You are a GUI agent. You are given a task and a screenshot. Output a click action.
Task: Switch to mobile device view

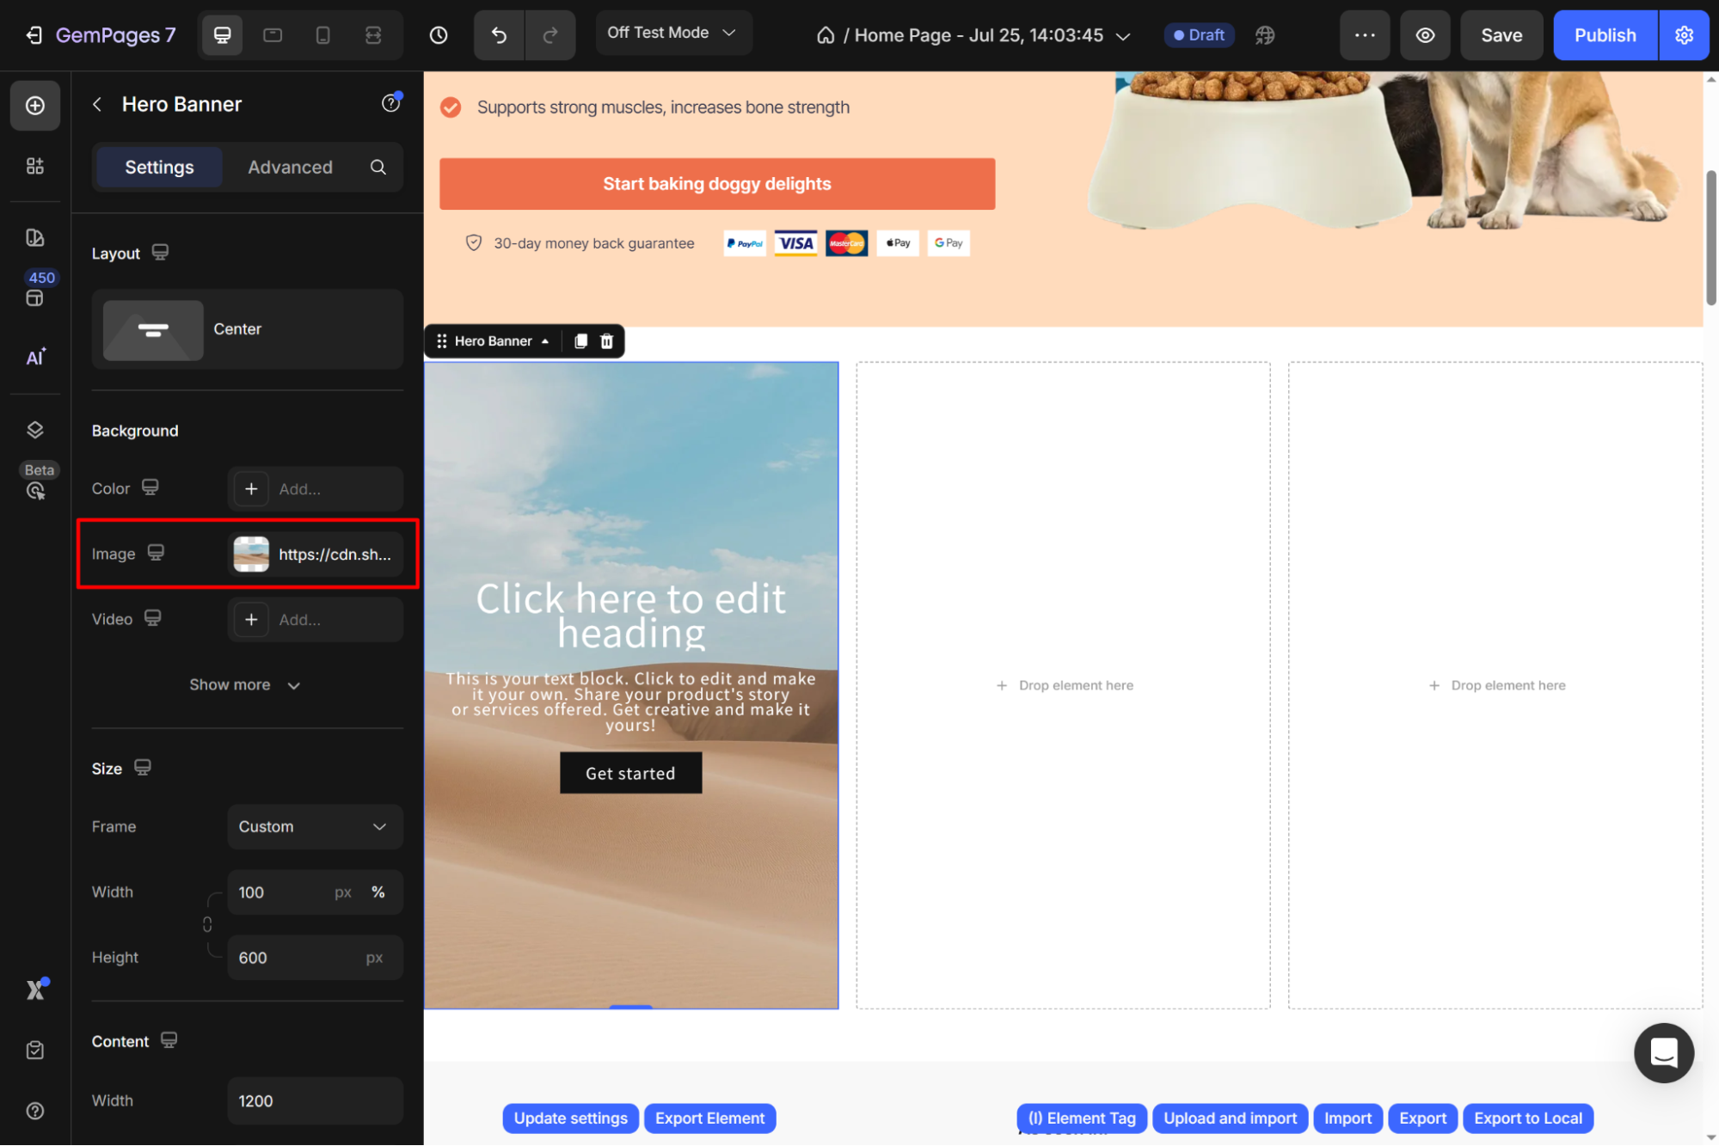coord(322,35)
